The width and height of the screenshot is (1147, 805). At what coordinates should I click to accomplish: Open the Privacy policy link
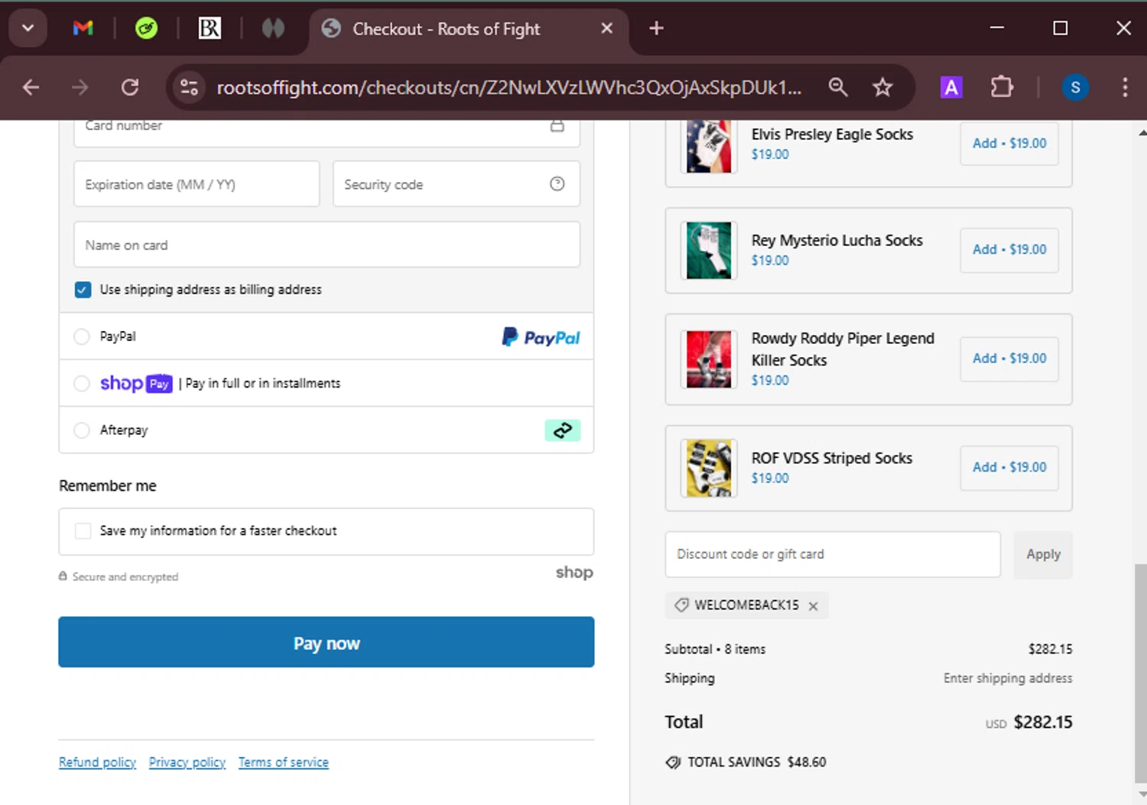[x=187, y=762]
